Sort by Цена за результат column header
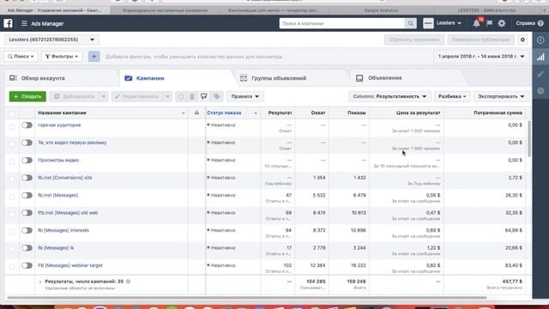The height and width of the screenshot is (309, 549). point(418,112)
